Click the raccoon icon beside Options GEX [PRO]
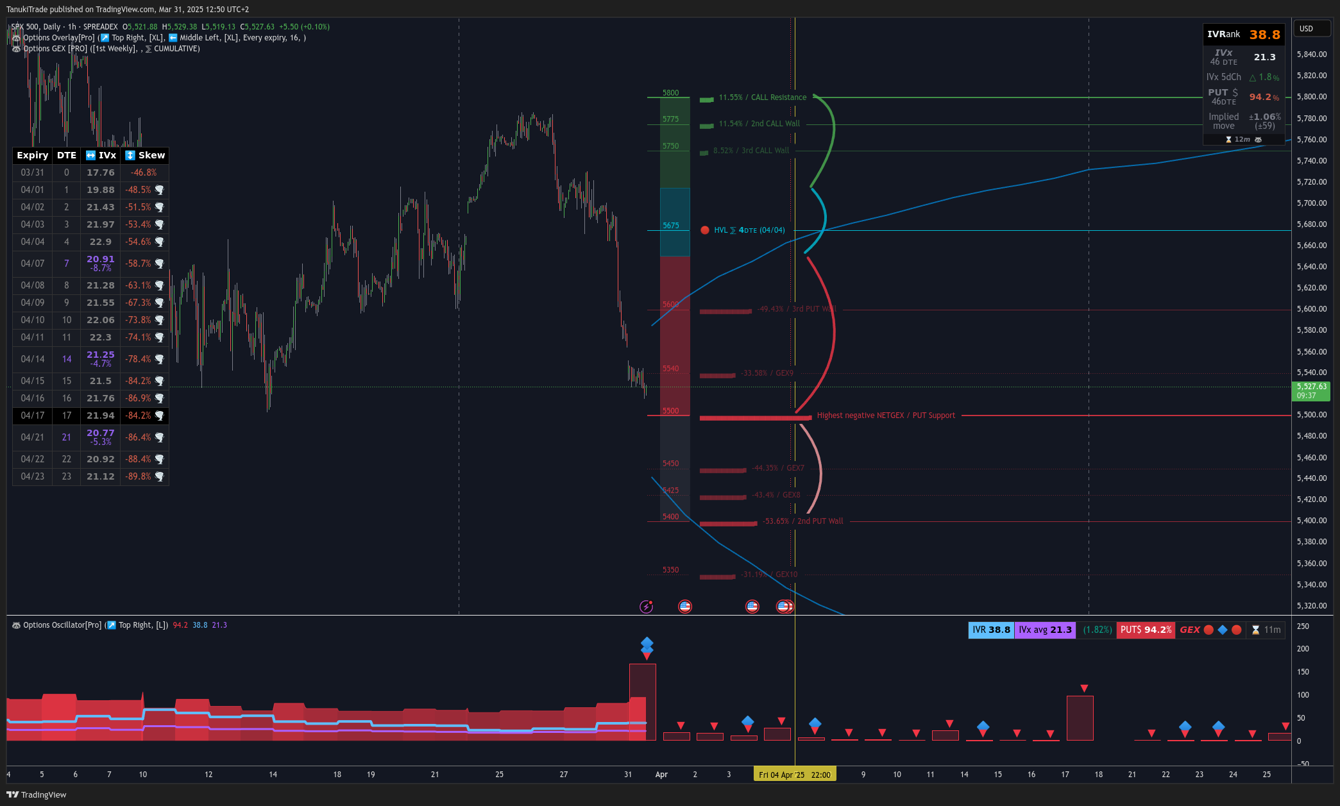 (x=16, y=49)
